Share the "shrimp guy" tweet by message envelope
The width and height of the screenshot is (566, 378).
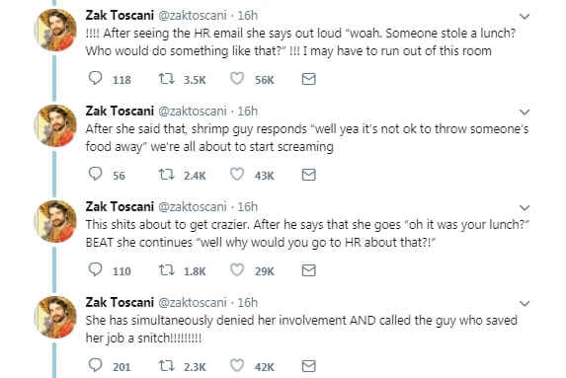(308, 175)
